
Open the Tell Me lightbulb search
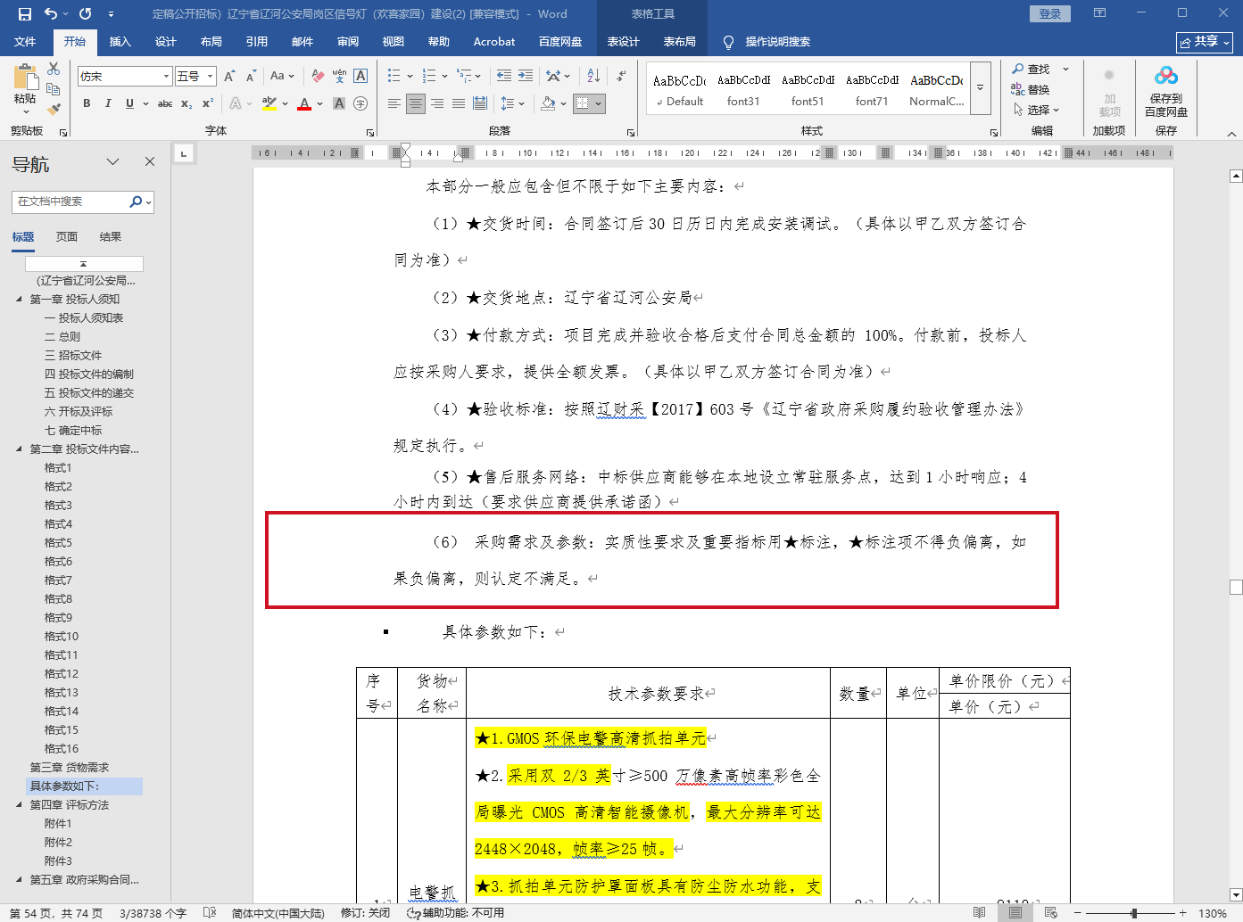(x=728, y=42)
